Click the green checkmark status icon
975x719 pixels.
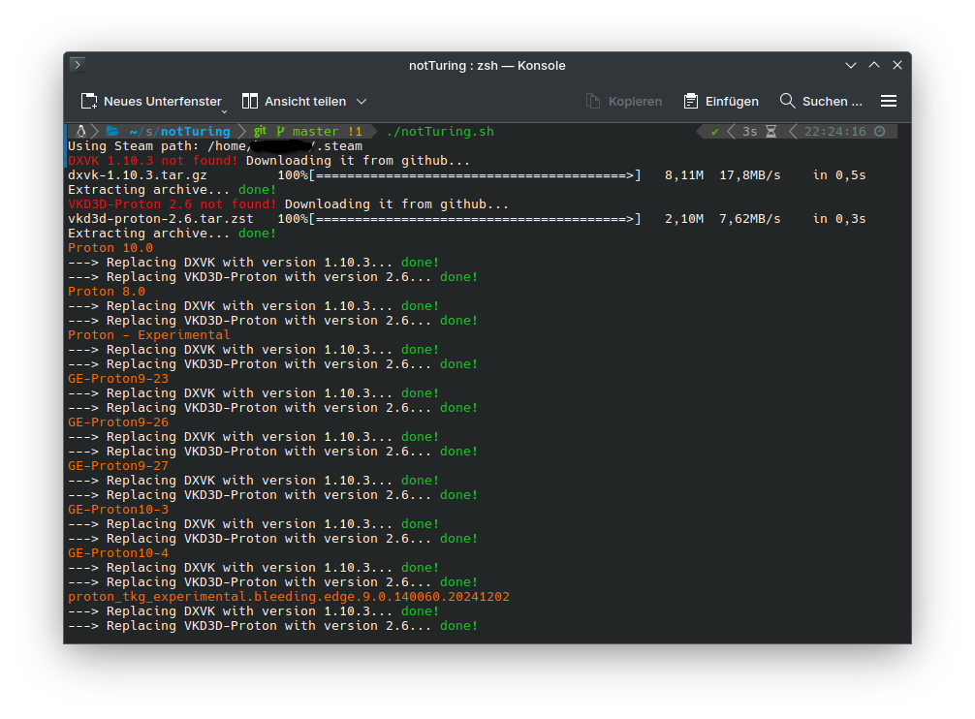[x=715, y=131]
